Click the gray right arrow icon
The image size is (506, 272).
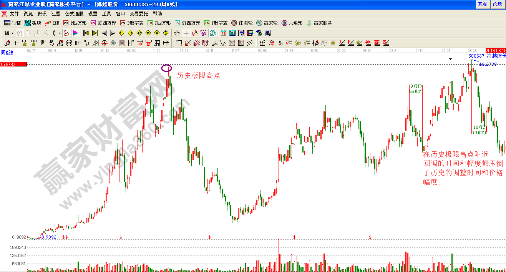click(x=113, y=33)
